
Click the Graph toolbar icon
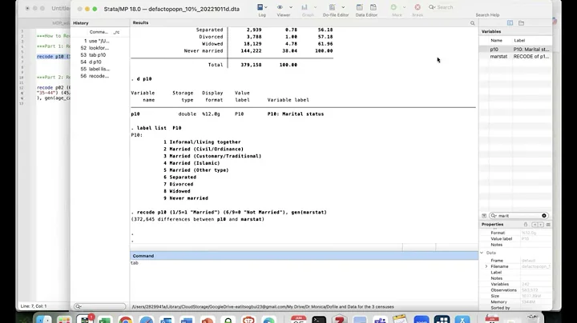(x=305, y=7)
